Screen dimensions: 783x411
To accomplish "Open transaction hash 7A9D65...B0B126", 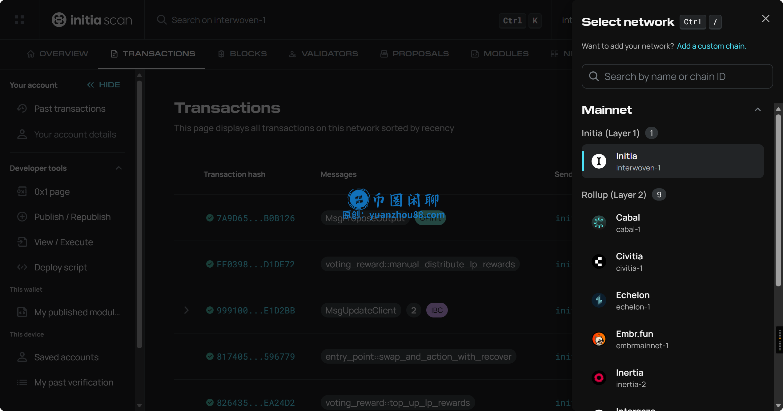I will (x=255, y=218).
